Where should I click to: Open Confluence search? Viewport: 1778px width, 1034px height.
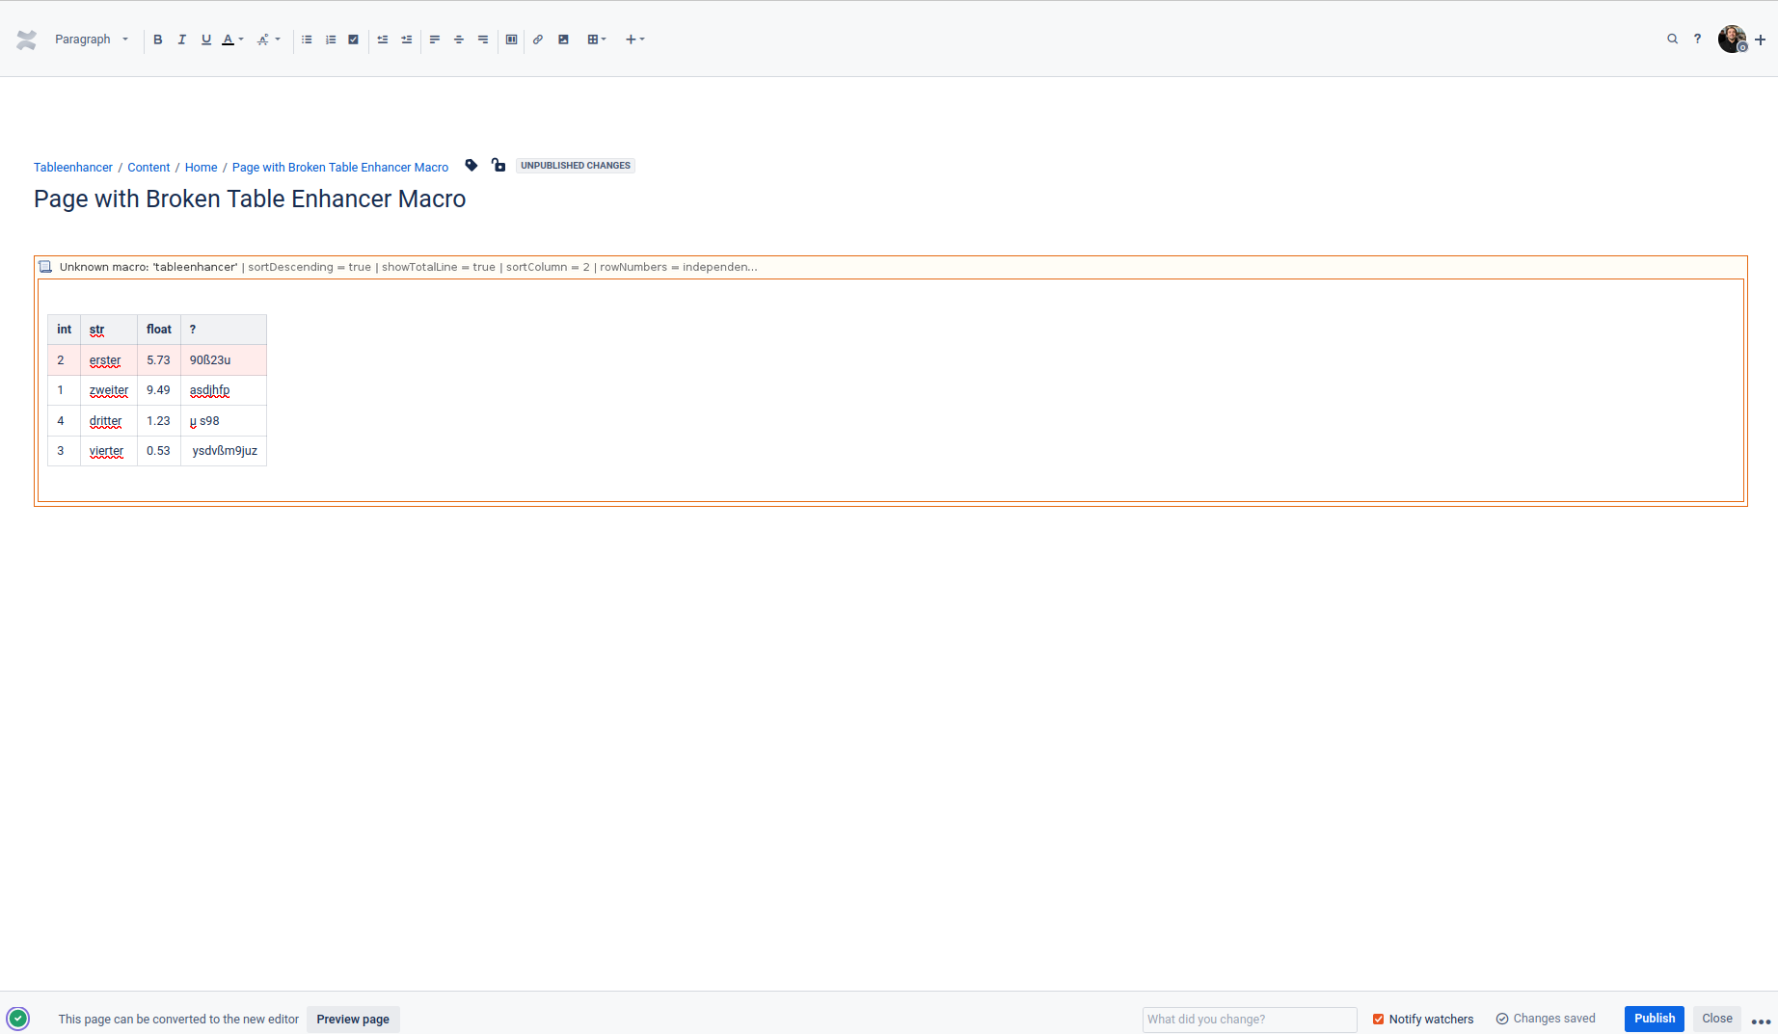tap(1673, 39)
